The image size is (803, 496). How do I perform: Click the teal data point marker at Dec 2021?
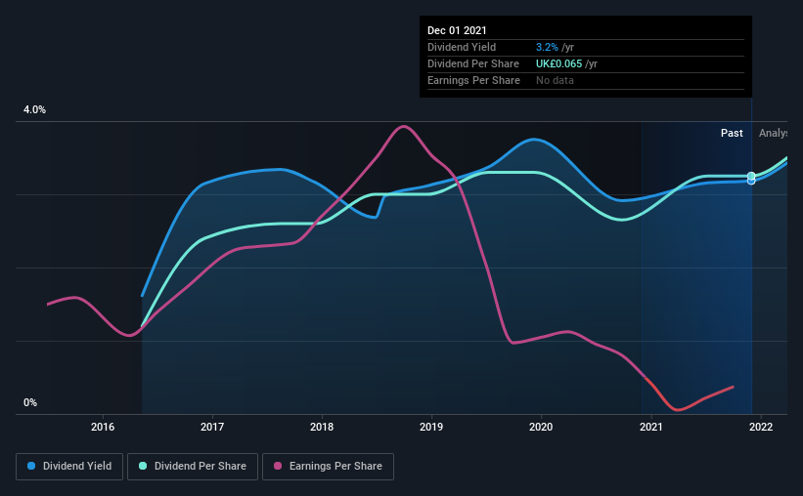(x=751, y=176)
